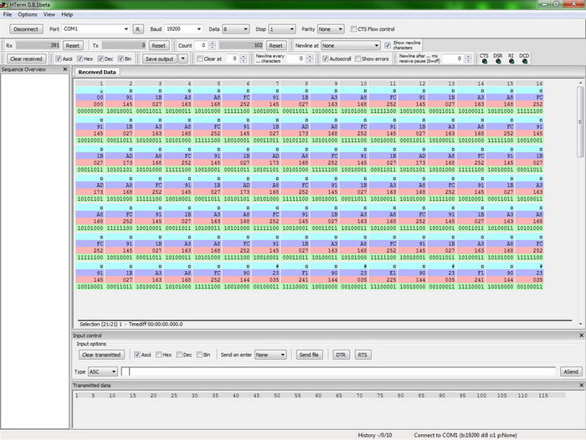Click the ASC type input text field
586x440 pixels.
coord(339,371)
